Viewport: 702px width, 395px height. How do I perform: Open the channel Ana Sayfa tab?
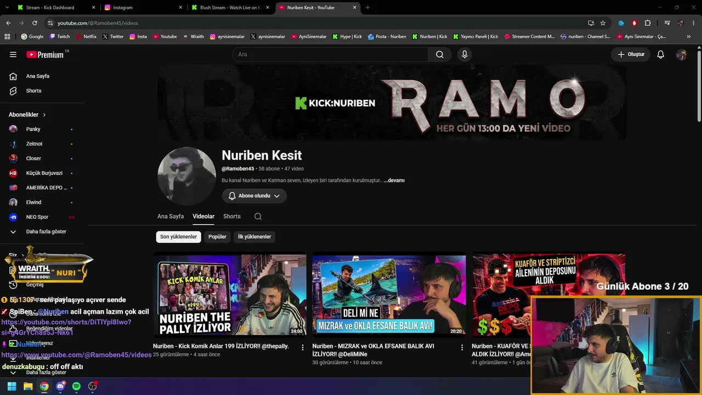pos(171,217)
